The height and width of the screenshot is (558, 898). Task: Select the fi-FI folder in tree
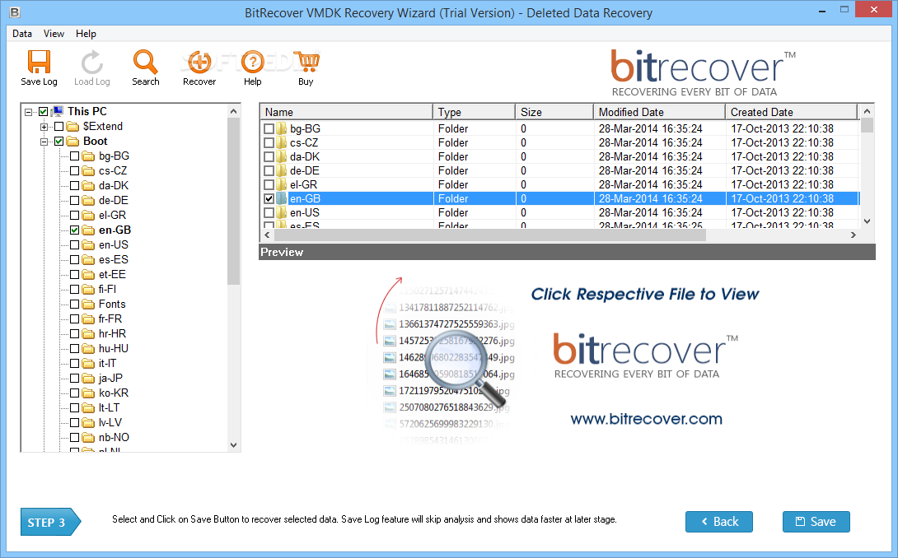[107, 290]
